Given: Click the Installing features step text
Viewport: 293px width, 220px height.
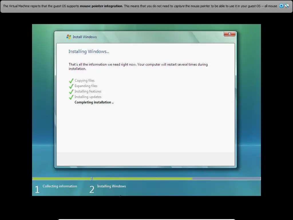Looking at the screenshot, I should (88, 91).
